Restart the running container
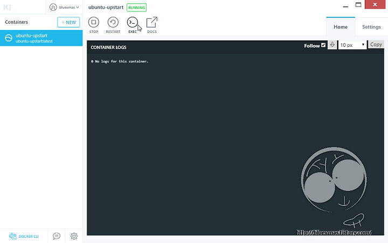 pos(113,25)
